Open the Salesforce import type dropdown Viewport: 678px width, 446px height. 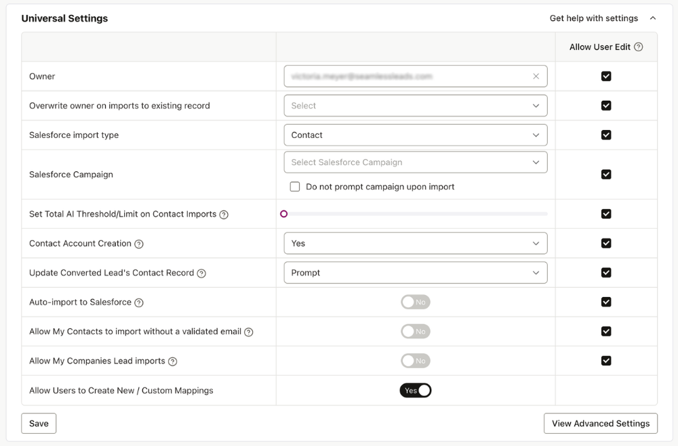416,135
